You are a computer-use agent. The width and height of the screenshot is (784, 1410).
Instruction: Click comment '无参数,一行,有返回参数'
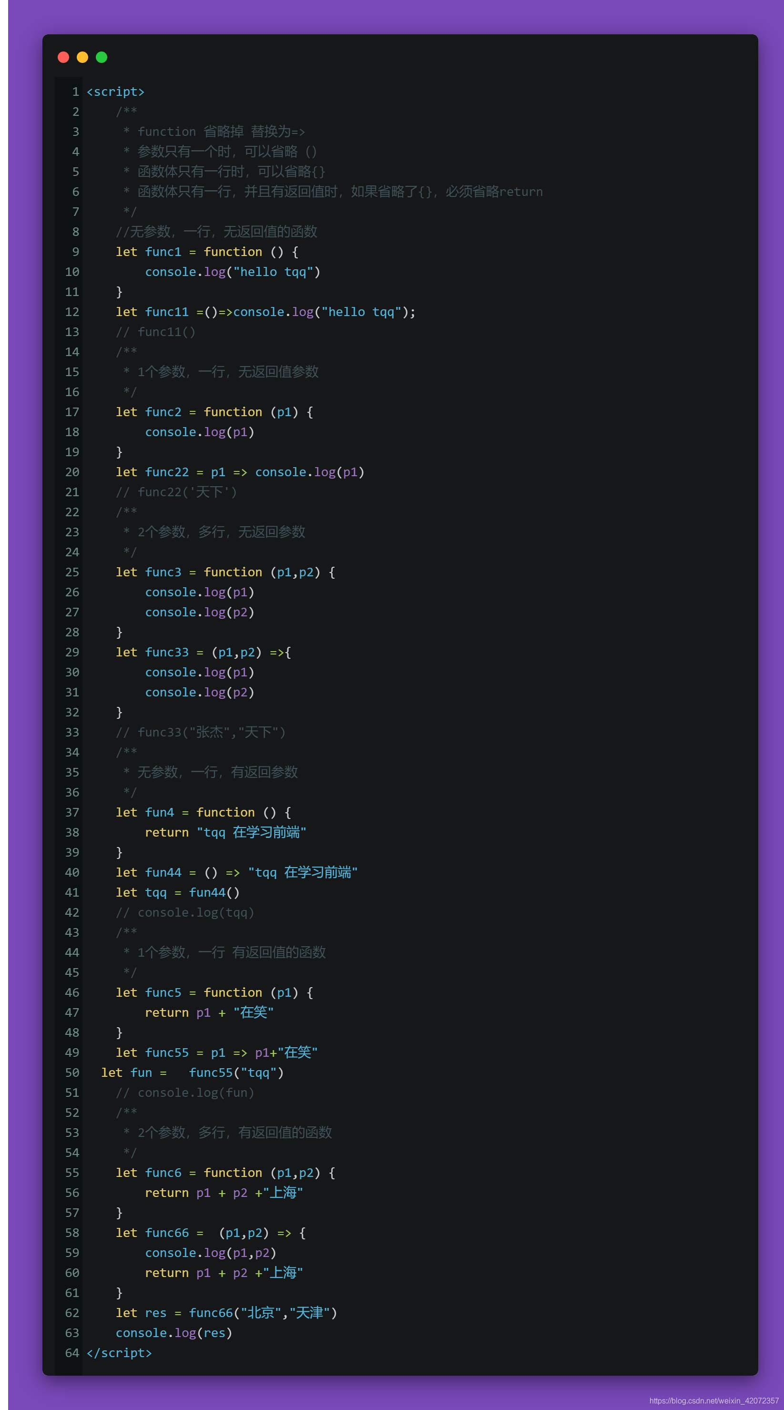click(x=218, y=772)
